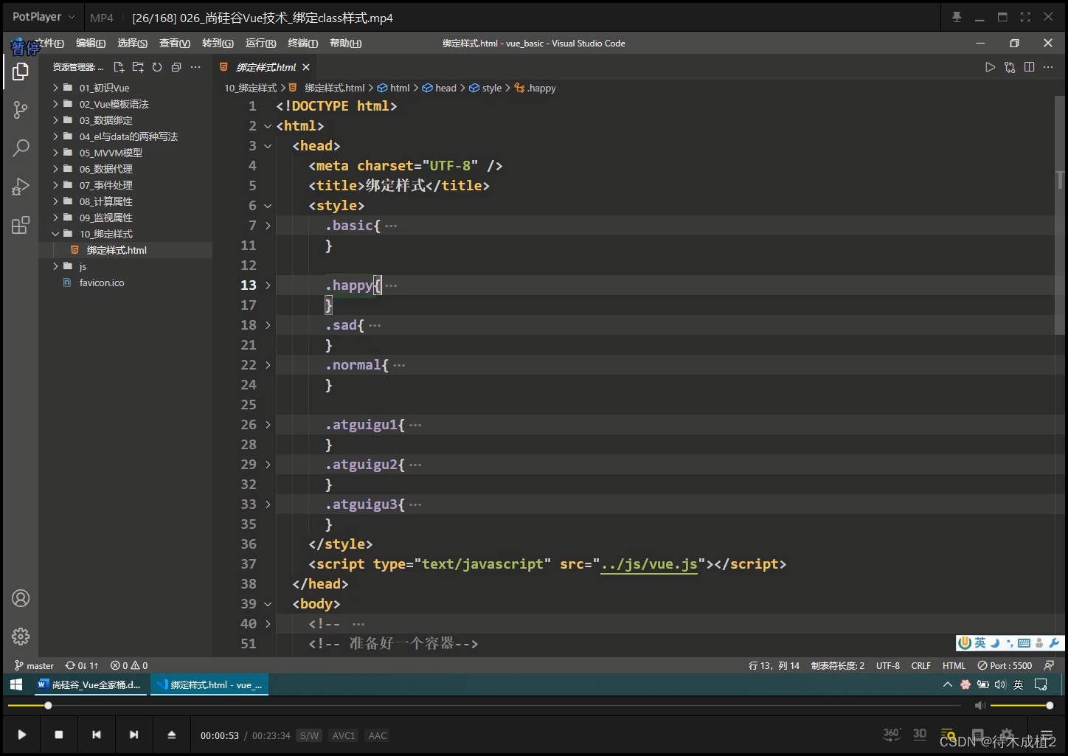Mute PotPlayer with the speaker icon
Viewport: 1068px width, 756px height.
click(x=979, y=706)
